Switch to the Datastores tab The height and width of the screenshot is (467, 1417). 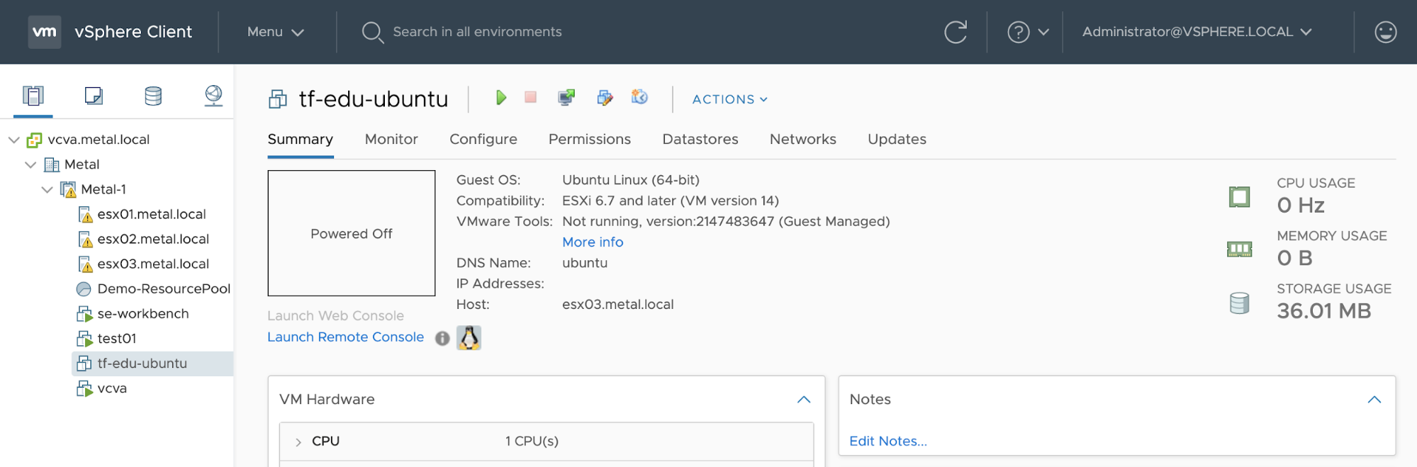click(700, 139)
